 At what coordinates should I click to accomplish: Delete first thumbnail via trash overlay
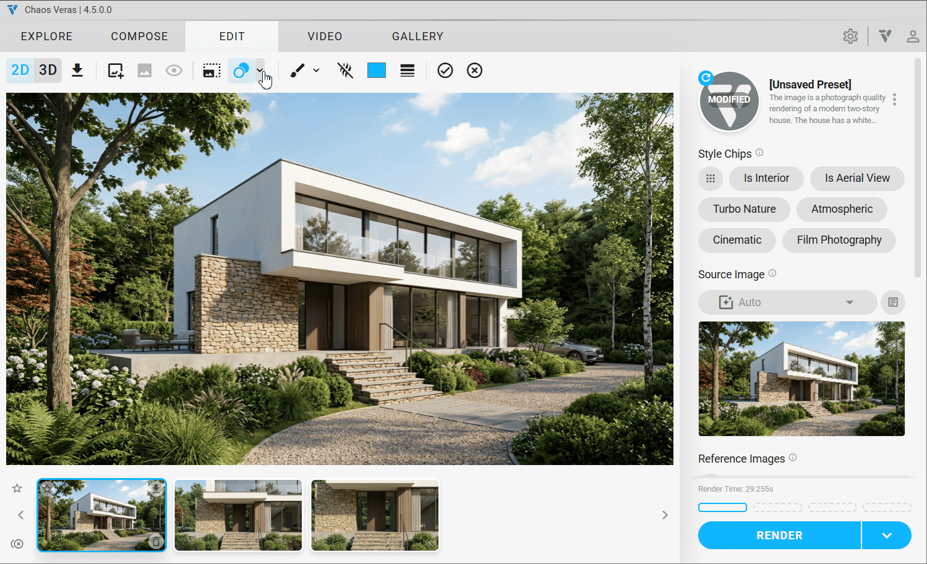[x=156, y=542]
